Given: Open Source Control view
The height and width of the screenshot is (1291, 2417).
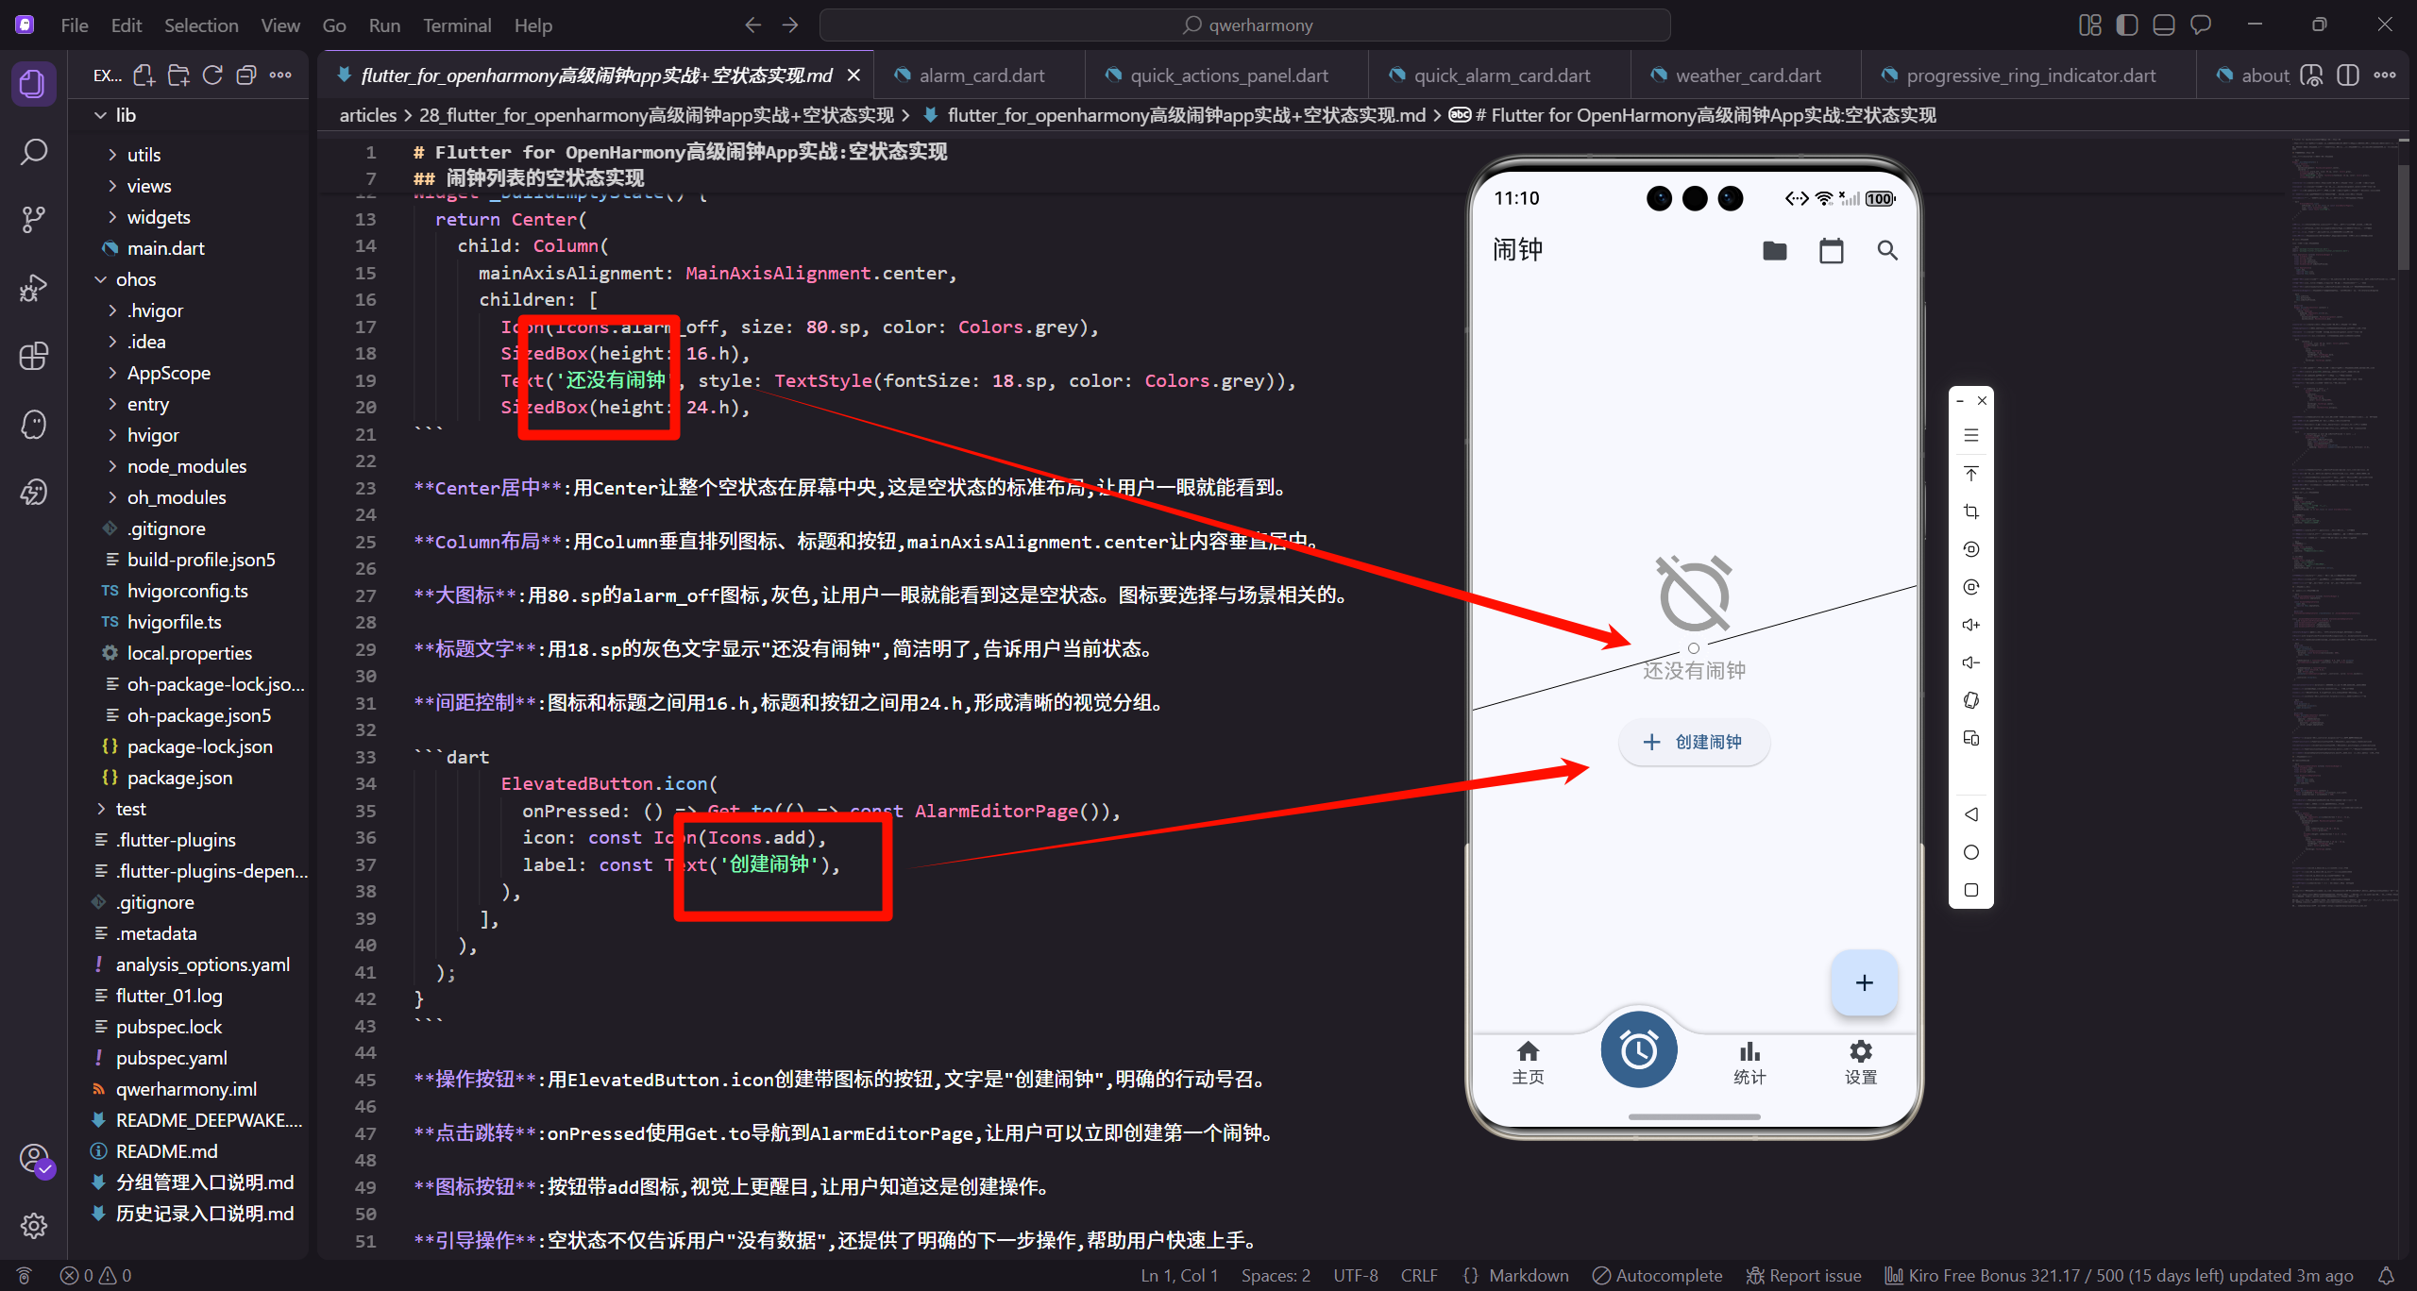Looking at the screenshot, I should (33, 220).
